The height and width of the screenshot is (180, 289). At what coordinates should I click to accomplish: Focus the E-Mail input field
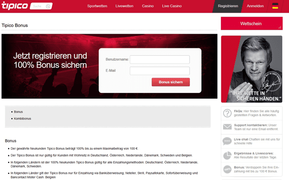coord(160,71)
